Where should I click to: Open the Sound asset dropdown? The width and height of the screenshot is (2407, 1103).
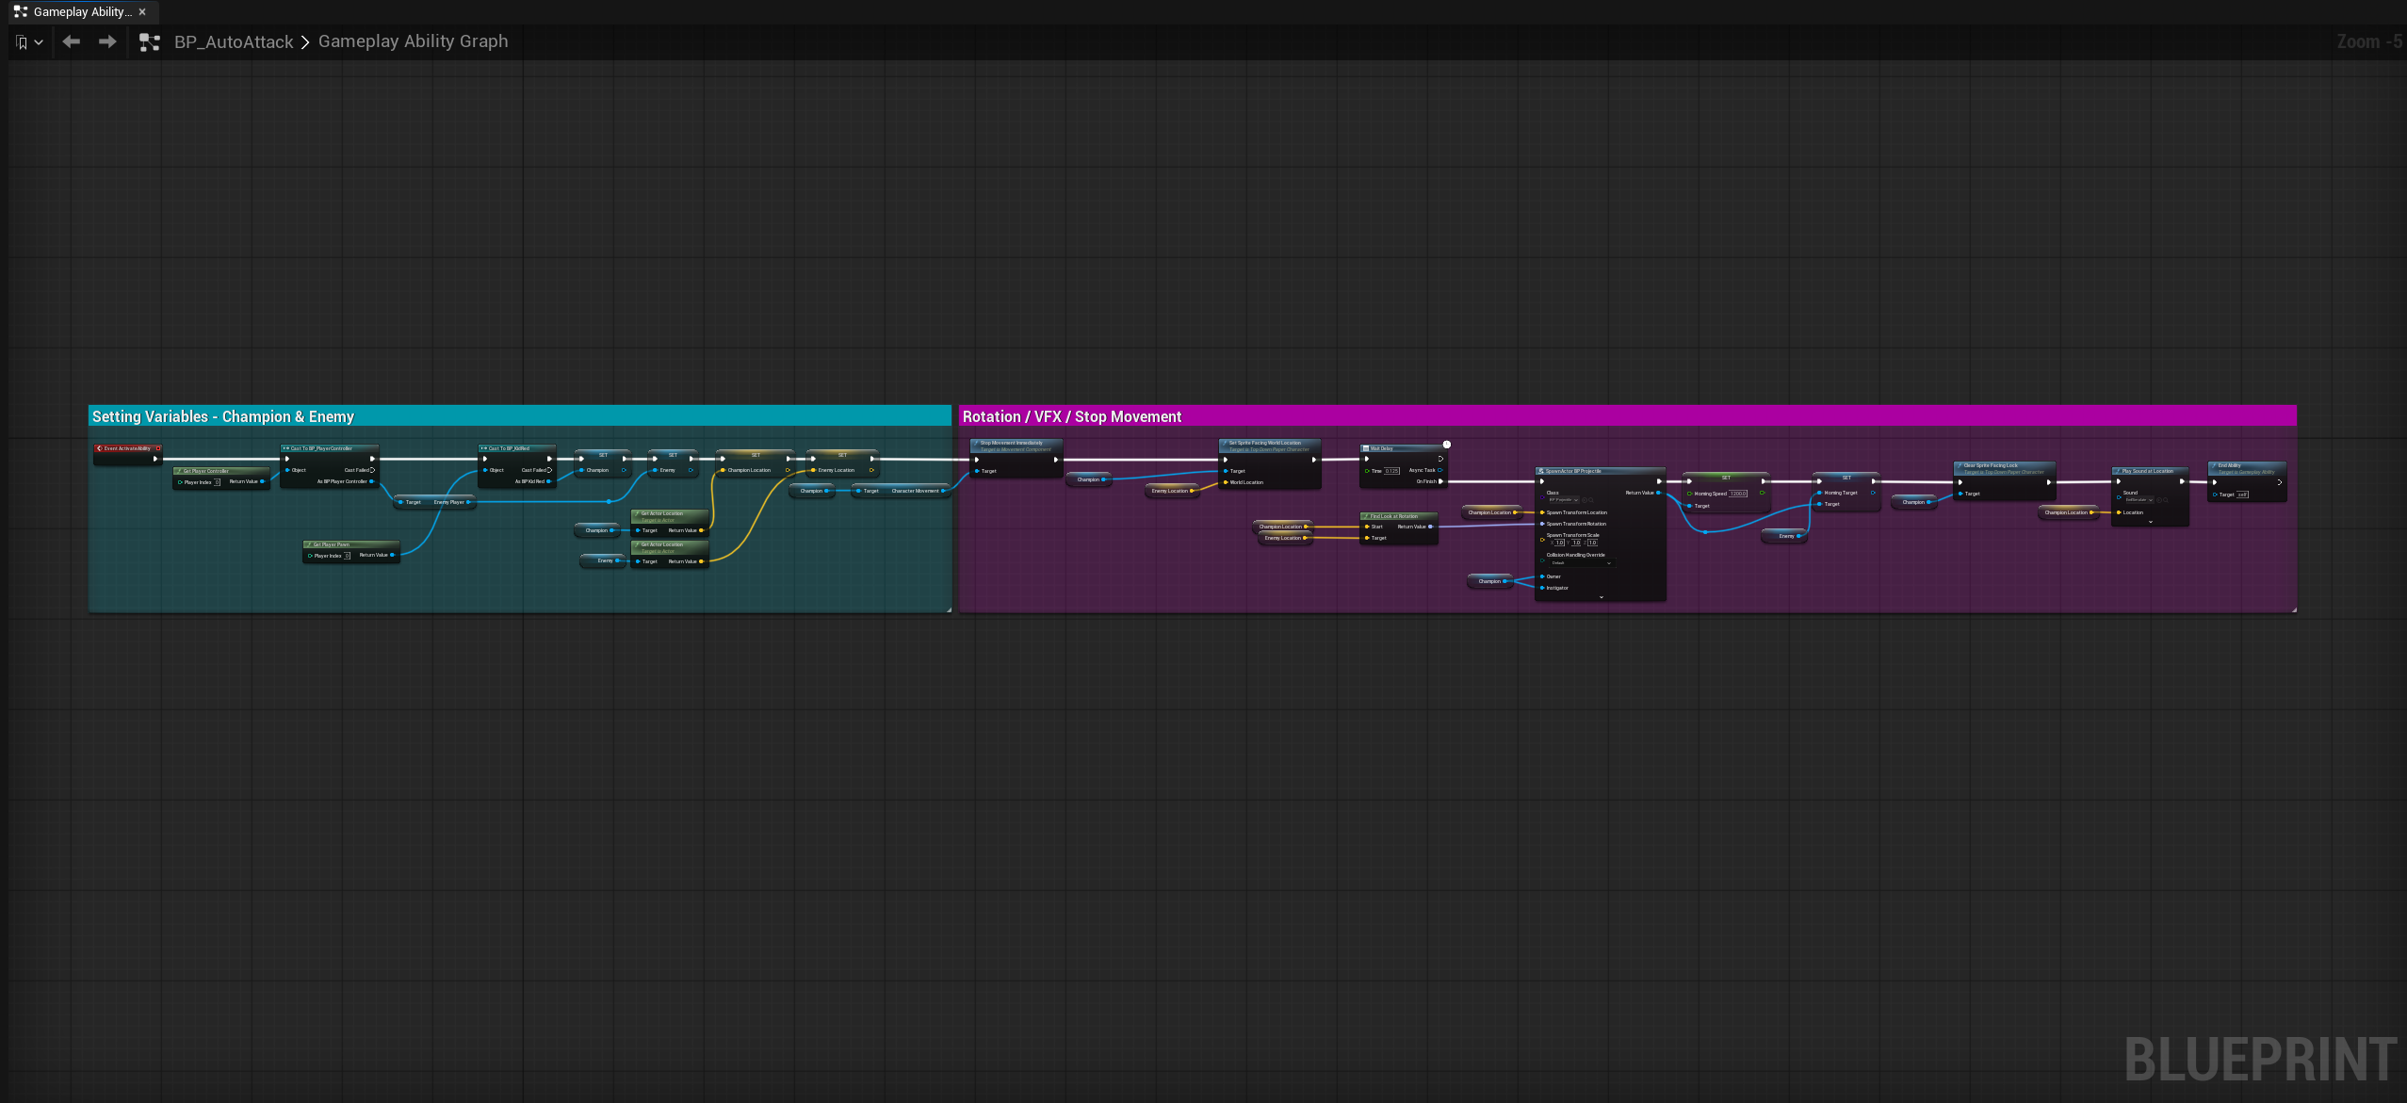pos(2139,500)
